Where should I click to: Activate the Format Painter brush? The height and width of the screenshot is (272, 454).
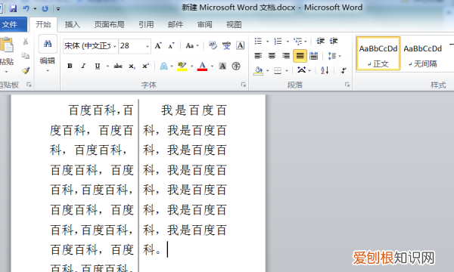26,70
